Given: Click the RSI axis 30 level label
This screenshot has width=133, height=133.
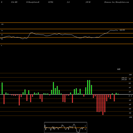Looking at the screenshot, I should point(2,39).
